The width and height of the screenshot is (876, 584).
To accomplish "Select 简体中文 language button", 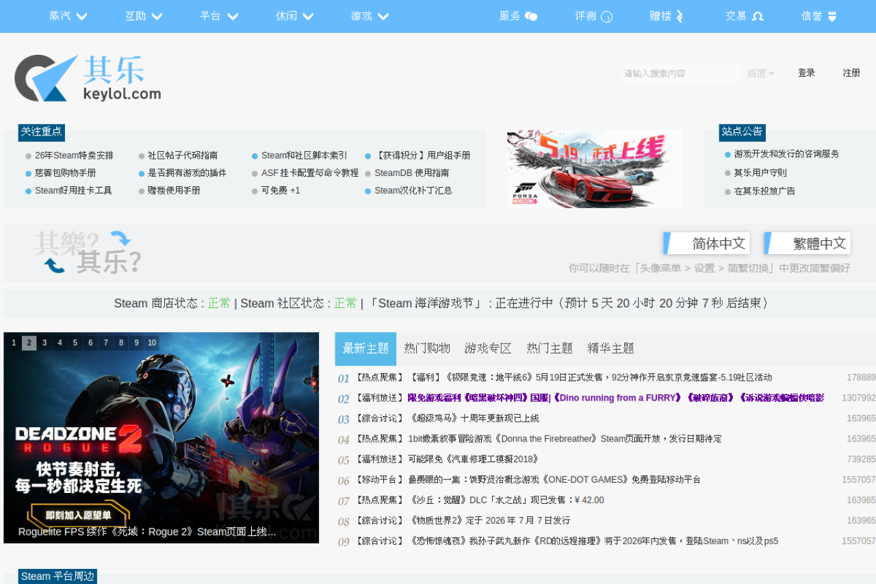I will pos(706,243).
